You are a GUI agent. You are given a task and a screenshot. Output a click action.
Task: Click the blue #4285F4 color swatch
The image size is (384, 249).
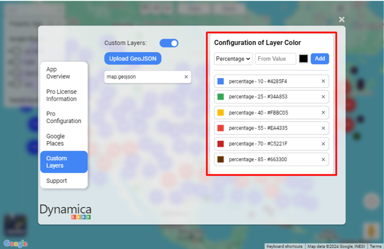[220, 81]
